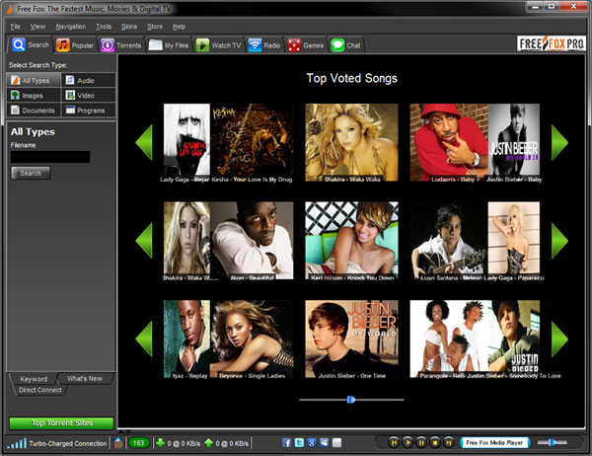Click the Filename input field

click(x=50, y=157)
